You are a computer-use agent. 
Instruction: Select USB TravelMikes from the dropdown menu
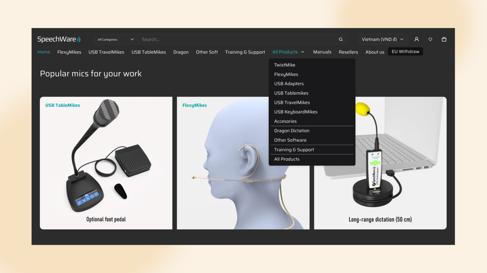click(x=312, y=102)
